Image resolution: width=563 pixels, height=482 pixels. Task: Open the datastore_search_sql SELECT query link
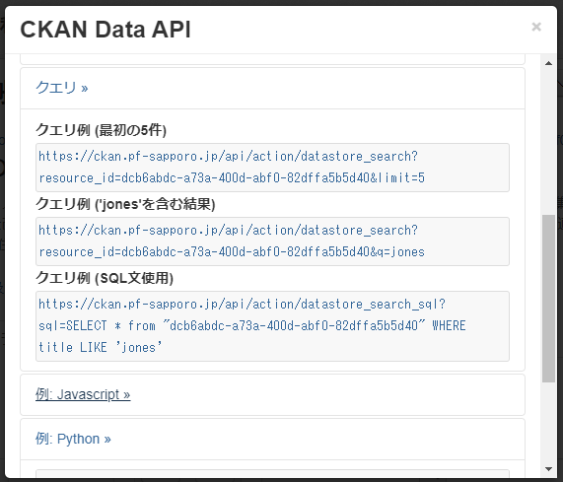[252, 325]
